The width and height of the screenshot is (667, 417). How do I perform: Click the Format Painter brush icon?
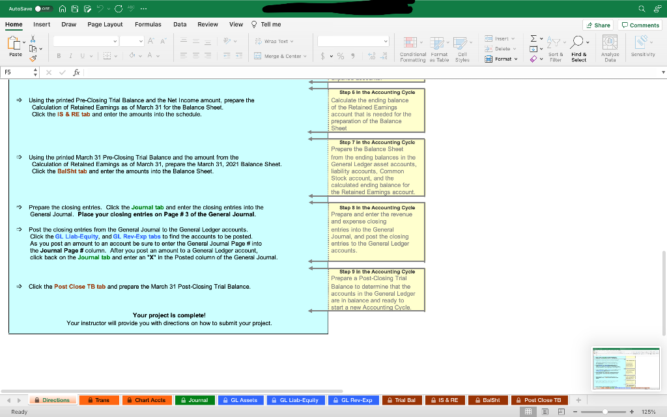pos(33,58)
